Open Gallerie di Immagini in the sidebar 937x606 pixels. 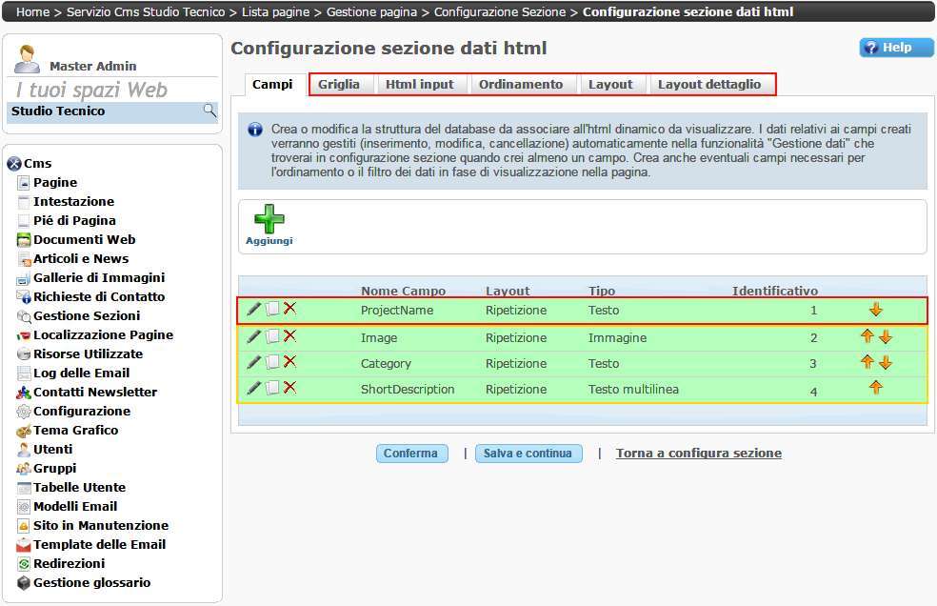99,277
